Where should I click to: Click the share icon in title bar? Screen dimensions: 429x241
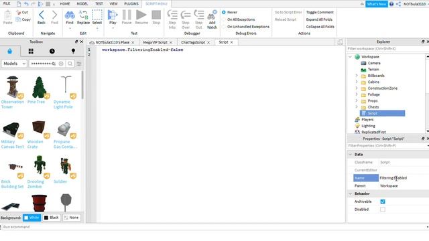pyautogui.click(x=398, y=4)
